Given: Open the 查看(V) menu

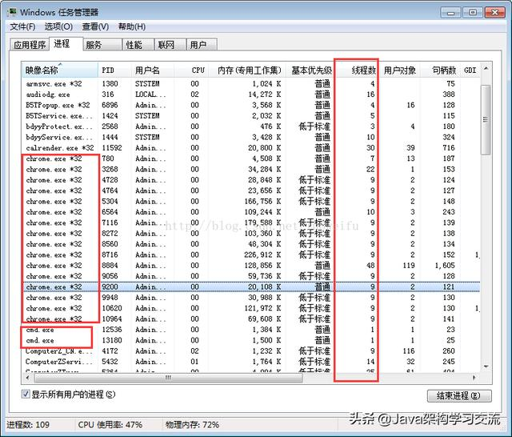Looking at the screenshot, I should pyautogui.click(x=95, y=26).
